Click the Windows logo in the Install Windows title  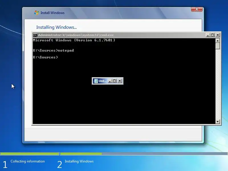(x=36, y=13)
